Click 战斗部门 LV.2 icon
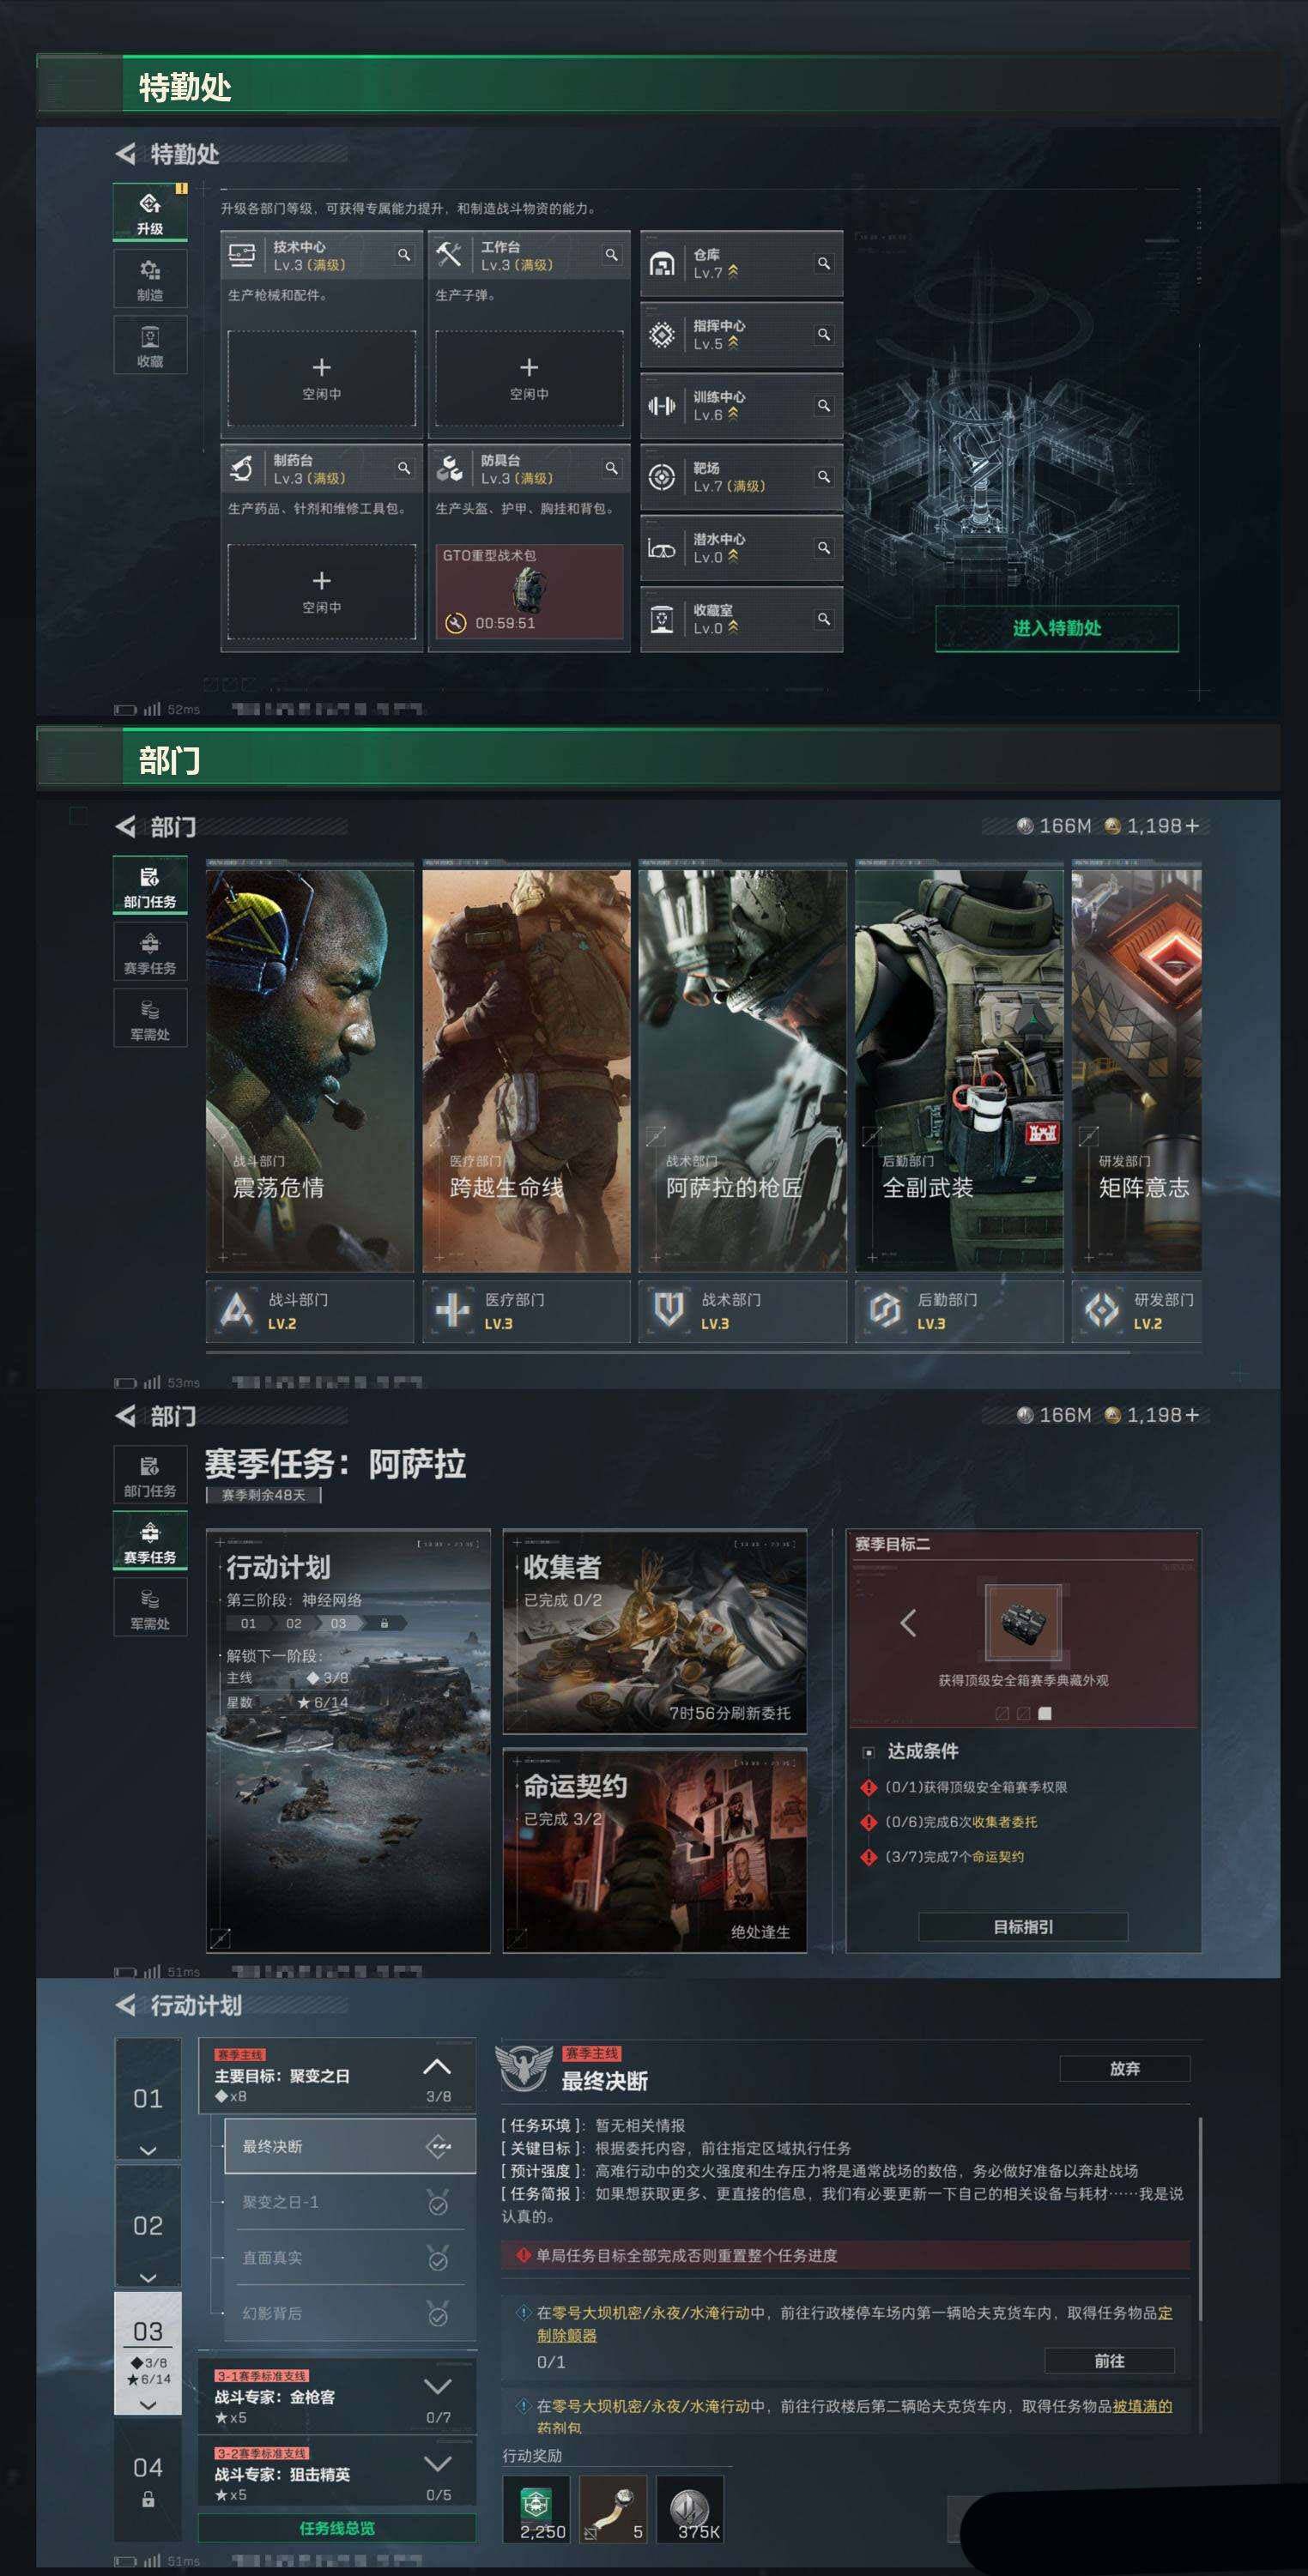Image resolution: width=1308 pixels, height=2576 pixels. click(237, 1310)
